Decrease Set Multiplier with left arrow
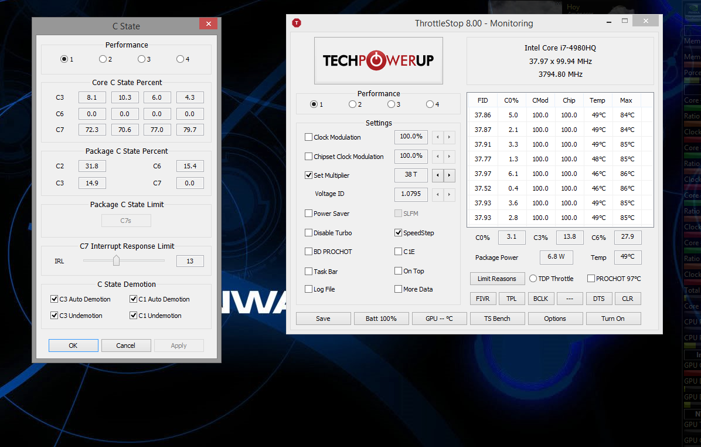This screenshot has height=447, width=701. pos(438,175)
